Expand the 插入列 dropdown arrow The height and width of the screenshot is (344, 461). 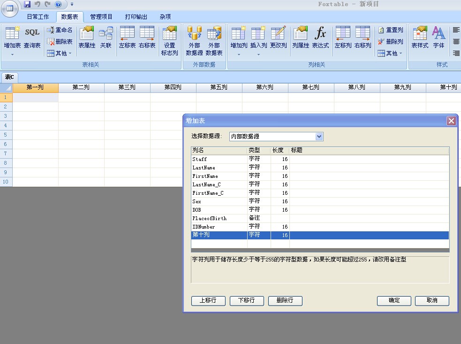point(258,54)
